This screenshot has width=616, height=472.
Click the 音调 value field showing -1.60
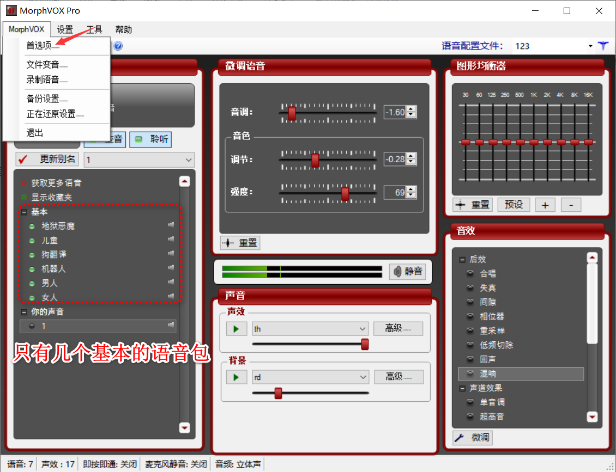395,112
